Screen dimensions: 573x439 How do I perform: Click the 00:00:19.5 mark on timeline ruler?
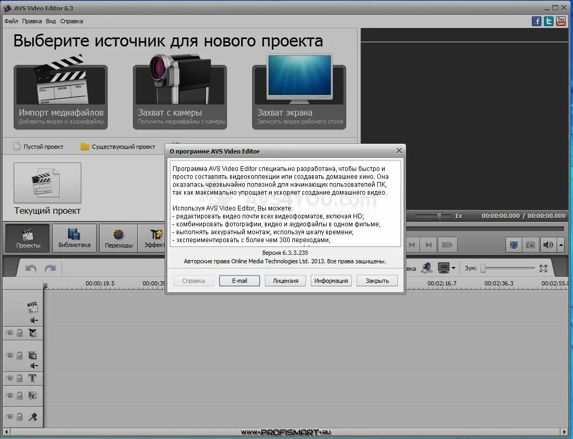point(100,283)
